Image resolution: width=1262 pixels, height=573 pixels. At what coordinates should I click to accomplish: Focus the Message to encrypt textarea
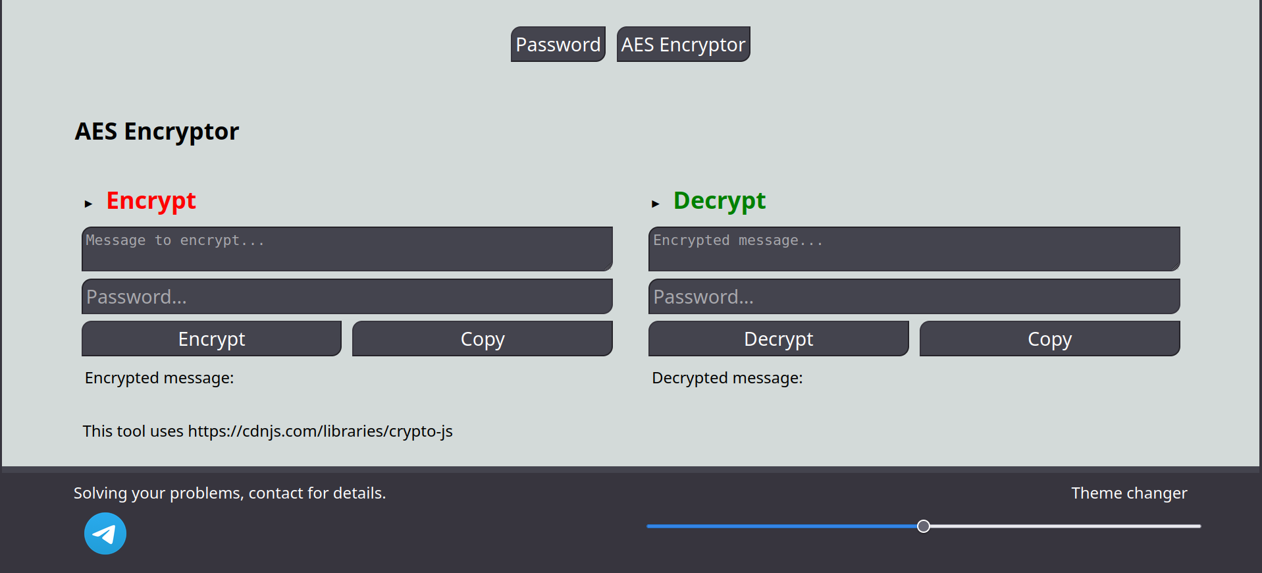pyautogui.click(x=347, y=249)
